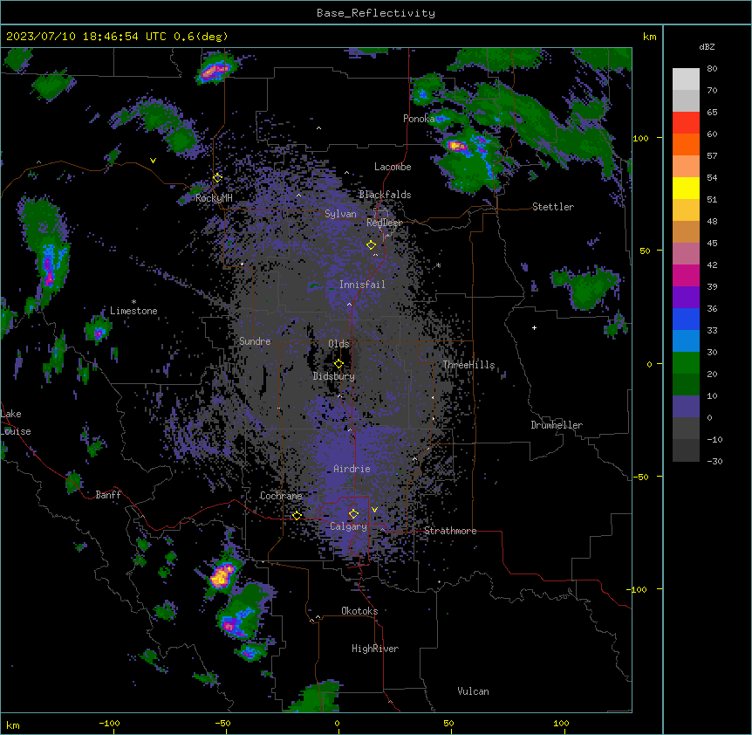
Task: Click the Olds city label
Action: [x=338, y=344]
